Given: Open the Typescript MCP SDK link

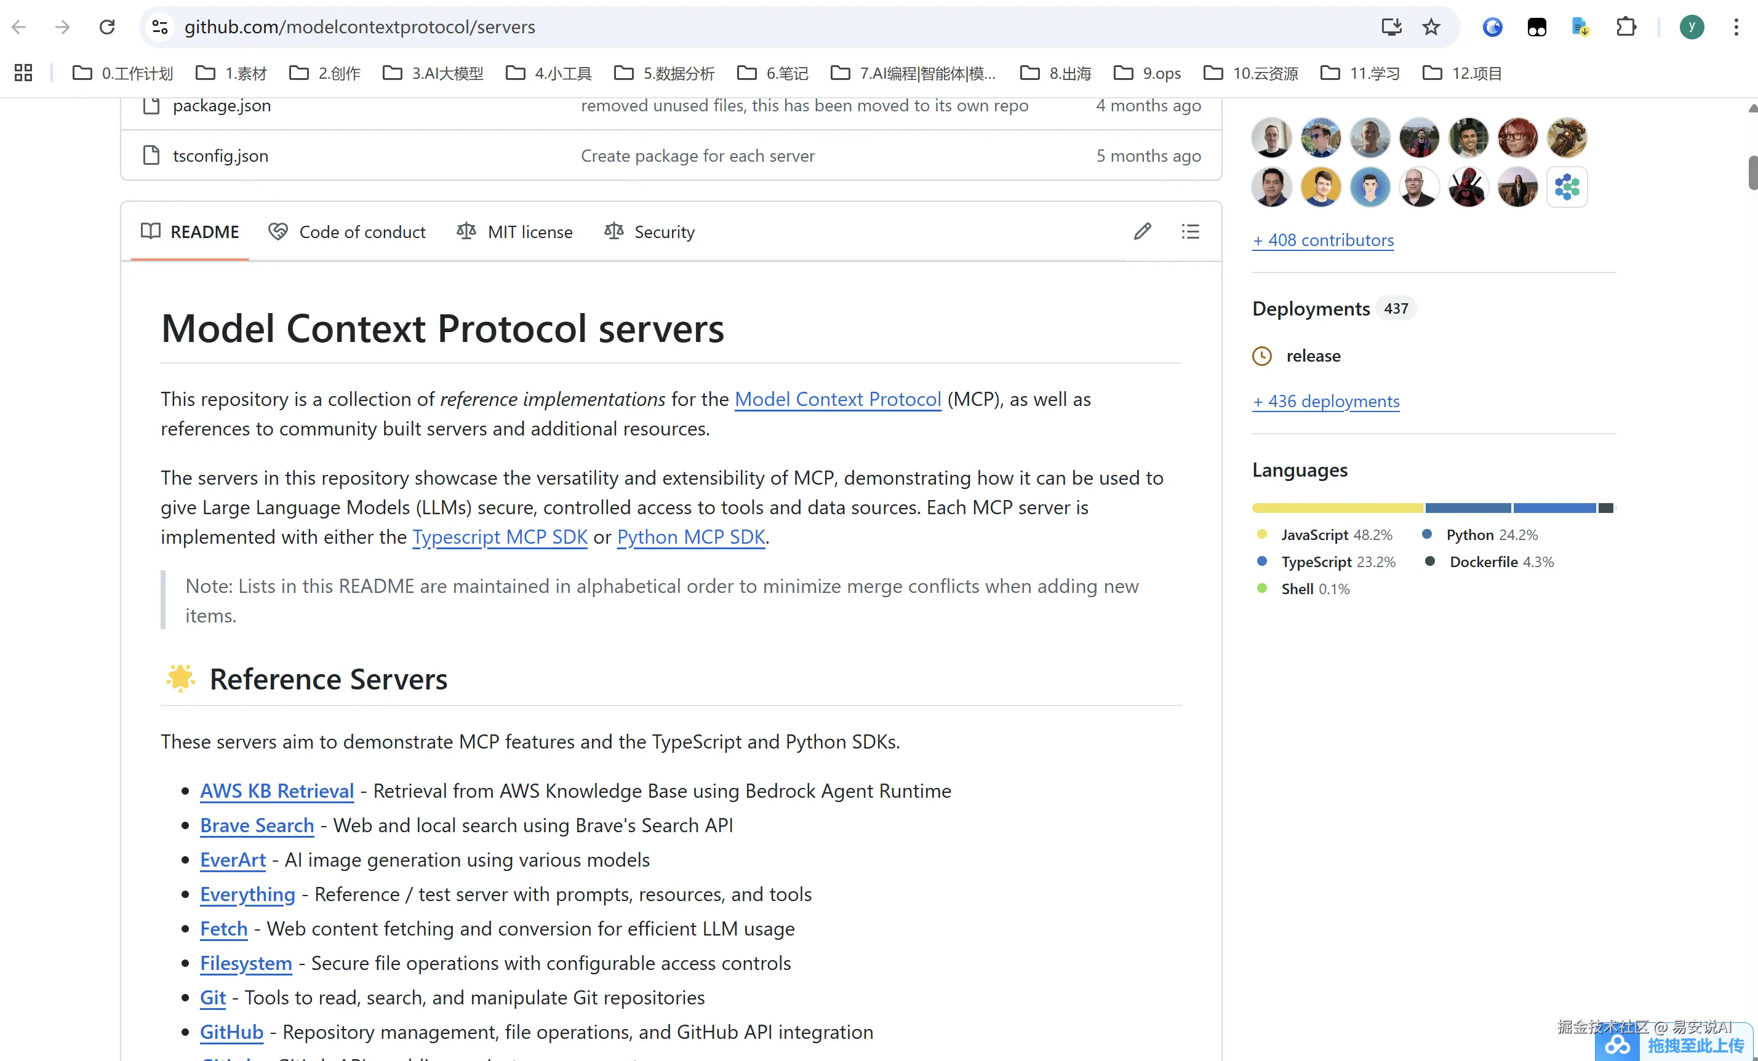Looking at the screenshot, I should [x=500, y=537].
